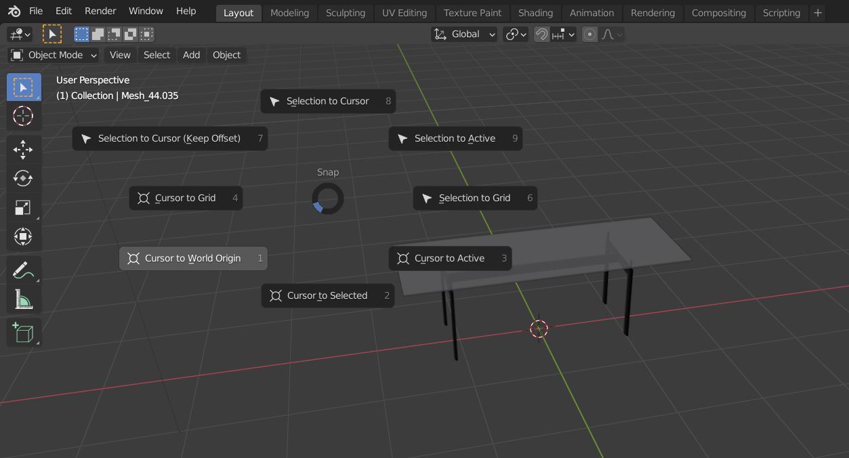The height and width of the screenshot is (458, 849).
Task: Select the Transform tool
Action: (x=23, y=236)
